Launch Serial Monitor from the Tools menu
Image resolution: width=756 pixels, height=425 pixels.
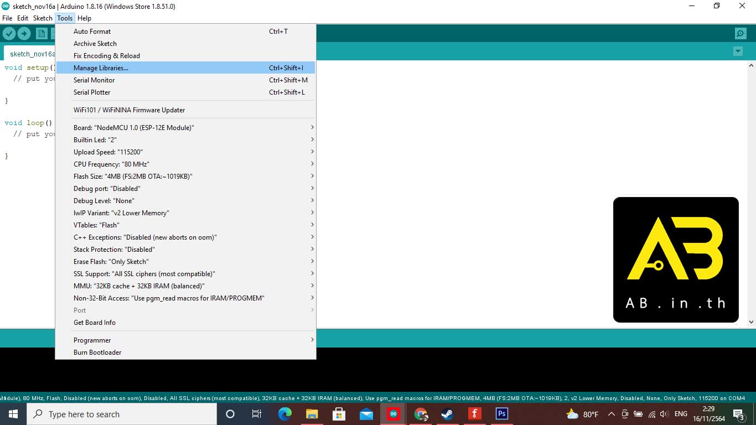pyautogui.click(x=185, y=80)
